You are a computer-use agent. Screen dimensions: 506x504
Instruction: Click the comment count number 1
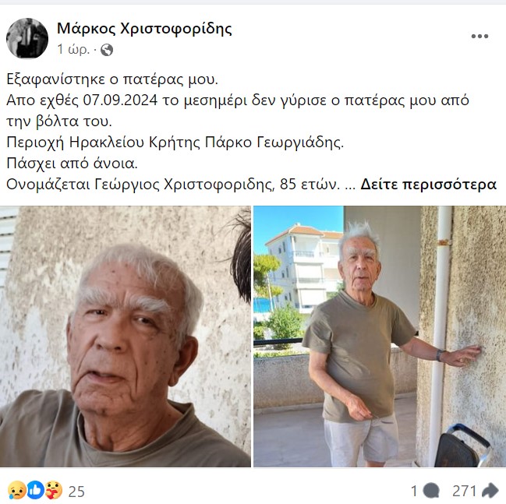click(414, 491)
